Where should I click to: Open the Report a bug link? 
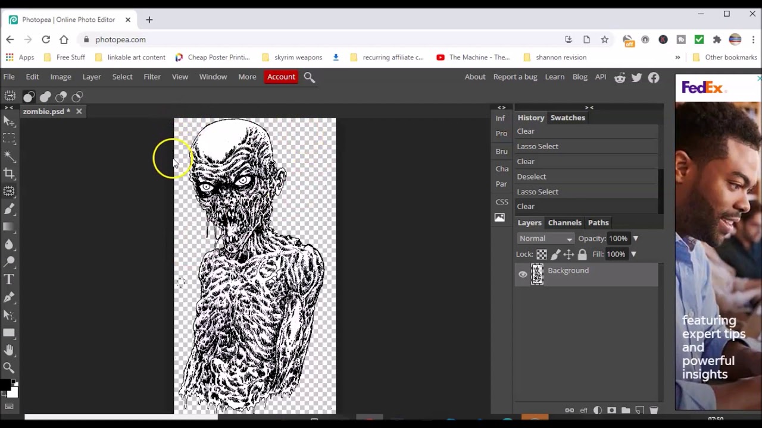point(515,77)
